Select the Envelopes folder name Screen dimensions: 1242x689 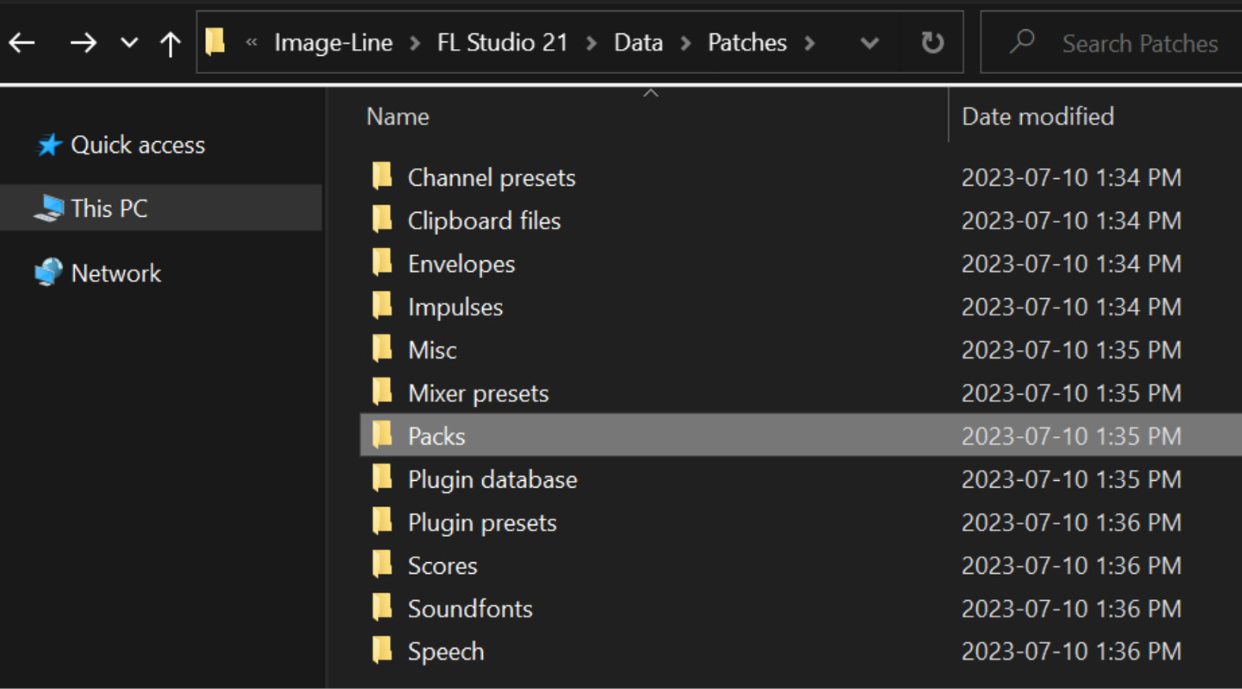[462, 264]
